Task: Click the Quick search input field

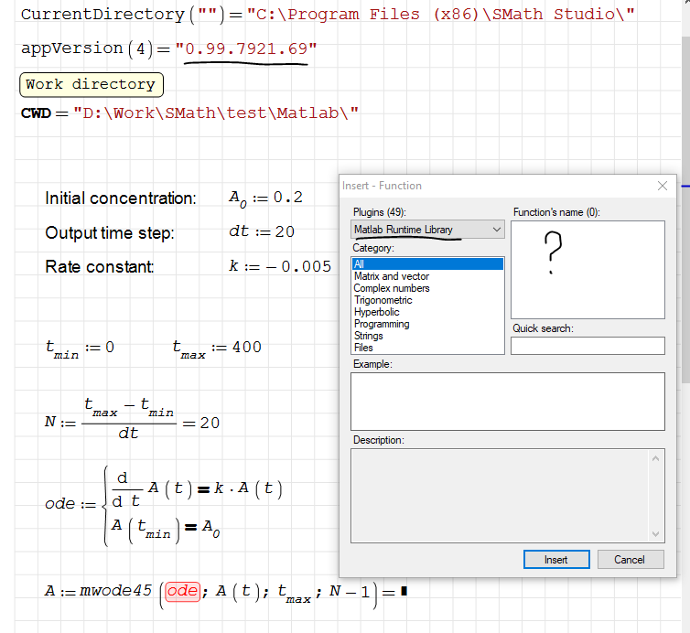Action: pos(588,346)
